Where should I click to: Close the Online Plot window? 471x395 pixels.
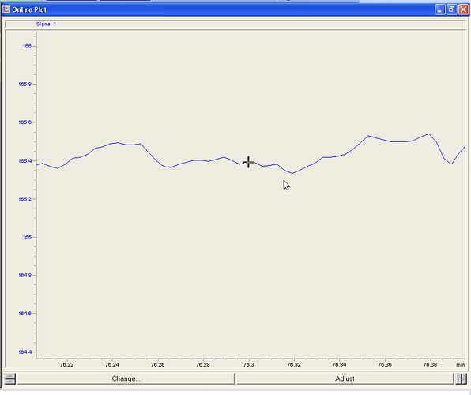coord(463,9)
